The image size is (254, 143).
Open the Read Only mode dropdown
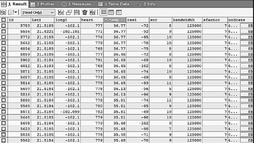click(x=38, y=13)
